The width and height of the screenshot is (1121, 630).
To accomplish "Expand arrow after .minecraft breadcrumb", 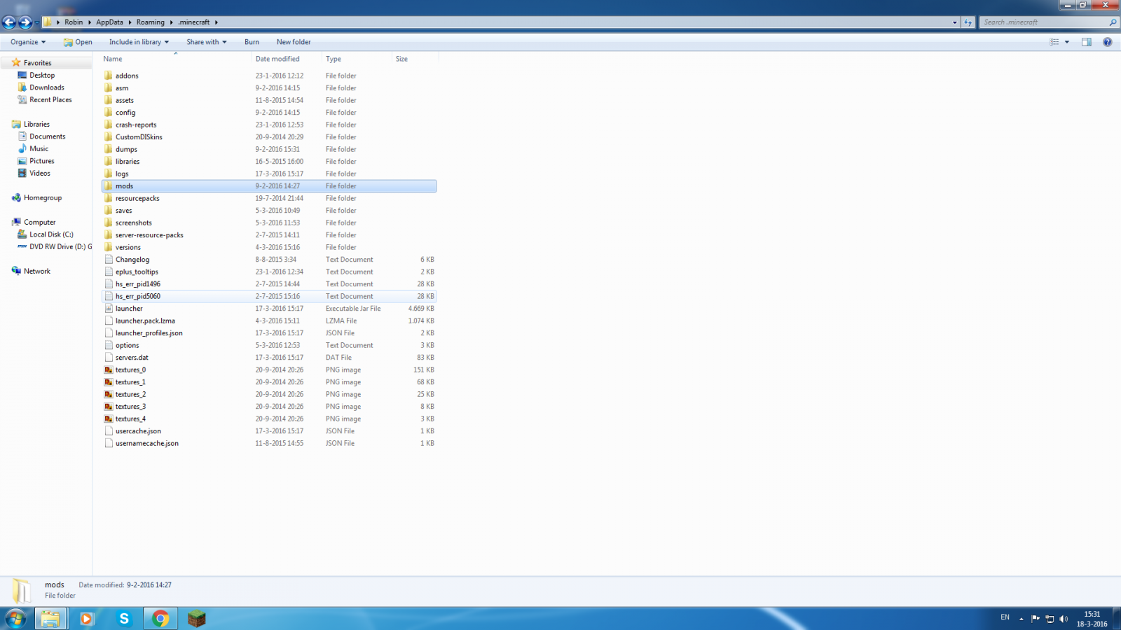I will tap(216, 22).
